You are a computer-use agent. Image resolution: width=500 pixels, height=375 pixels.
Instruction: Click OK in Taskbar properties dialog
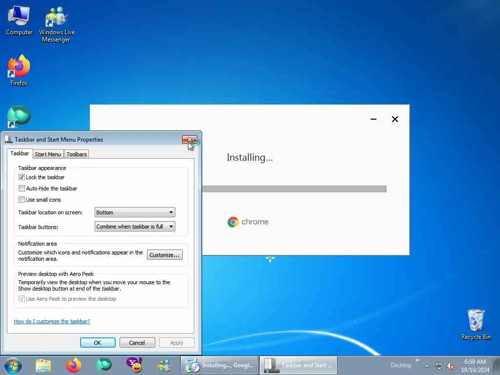coord(98,343)
